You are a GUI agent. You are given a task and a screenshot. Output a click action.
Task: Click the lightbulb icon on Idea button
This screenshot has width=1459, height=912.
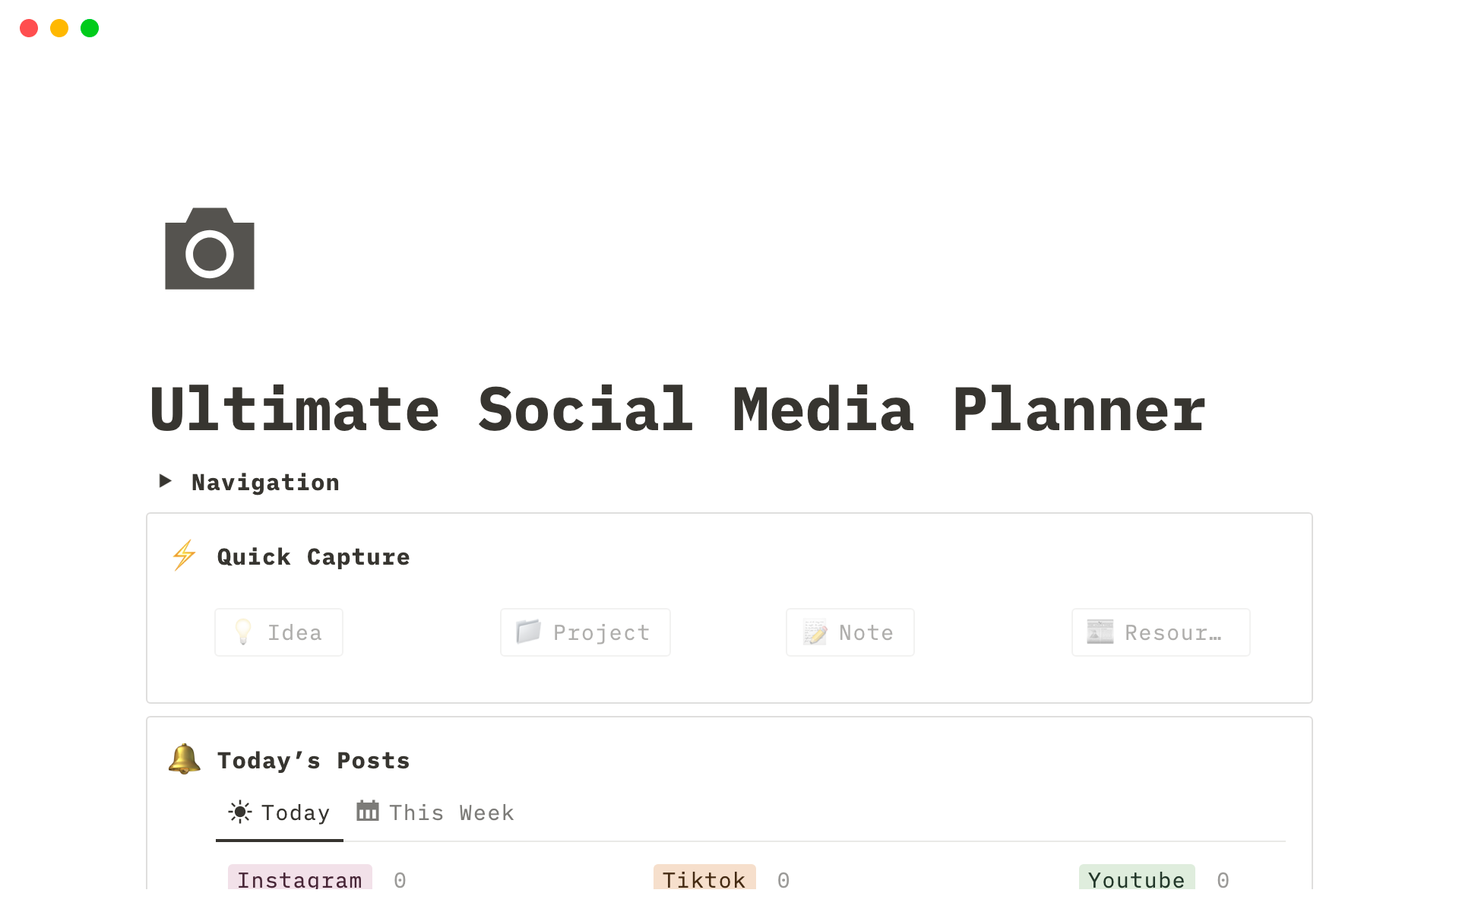tap(243, 632)
